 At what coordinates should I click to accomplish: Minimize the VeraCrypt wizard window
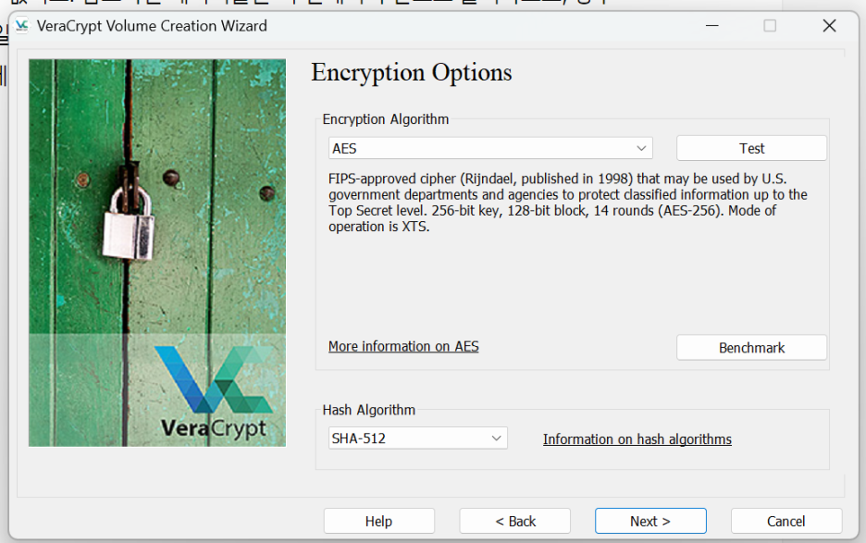point(711,26)
